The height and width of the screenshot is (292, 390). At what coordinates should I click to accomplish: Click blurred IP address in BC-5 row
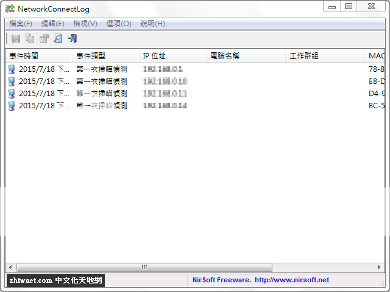(165, 106)
